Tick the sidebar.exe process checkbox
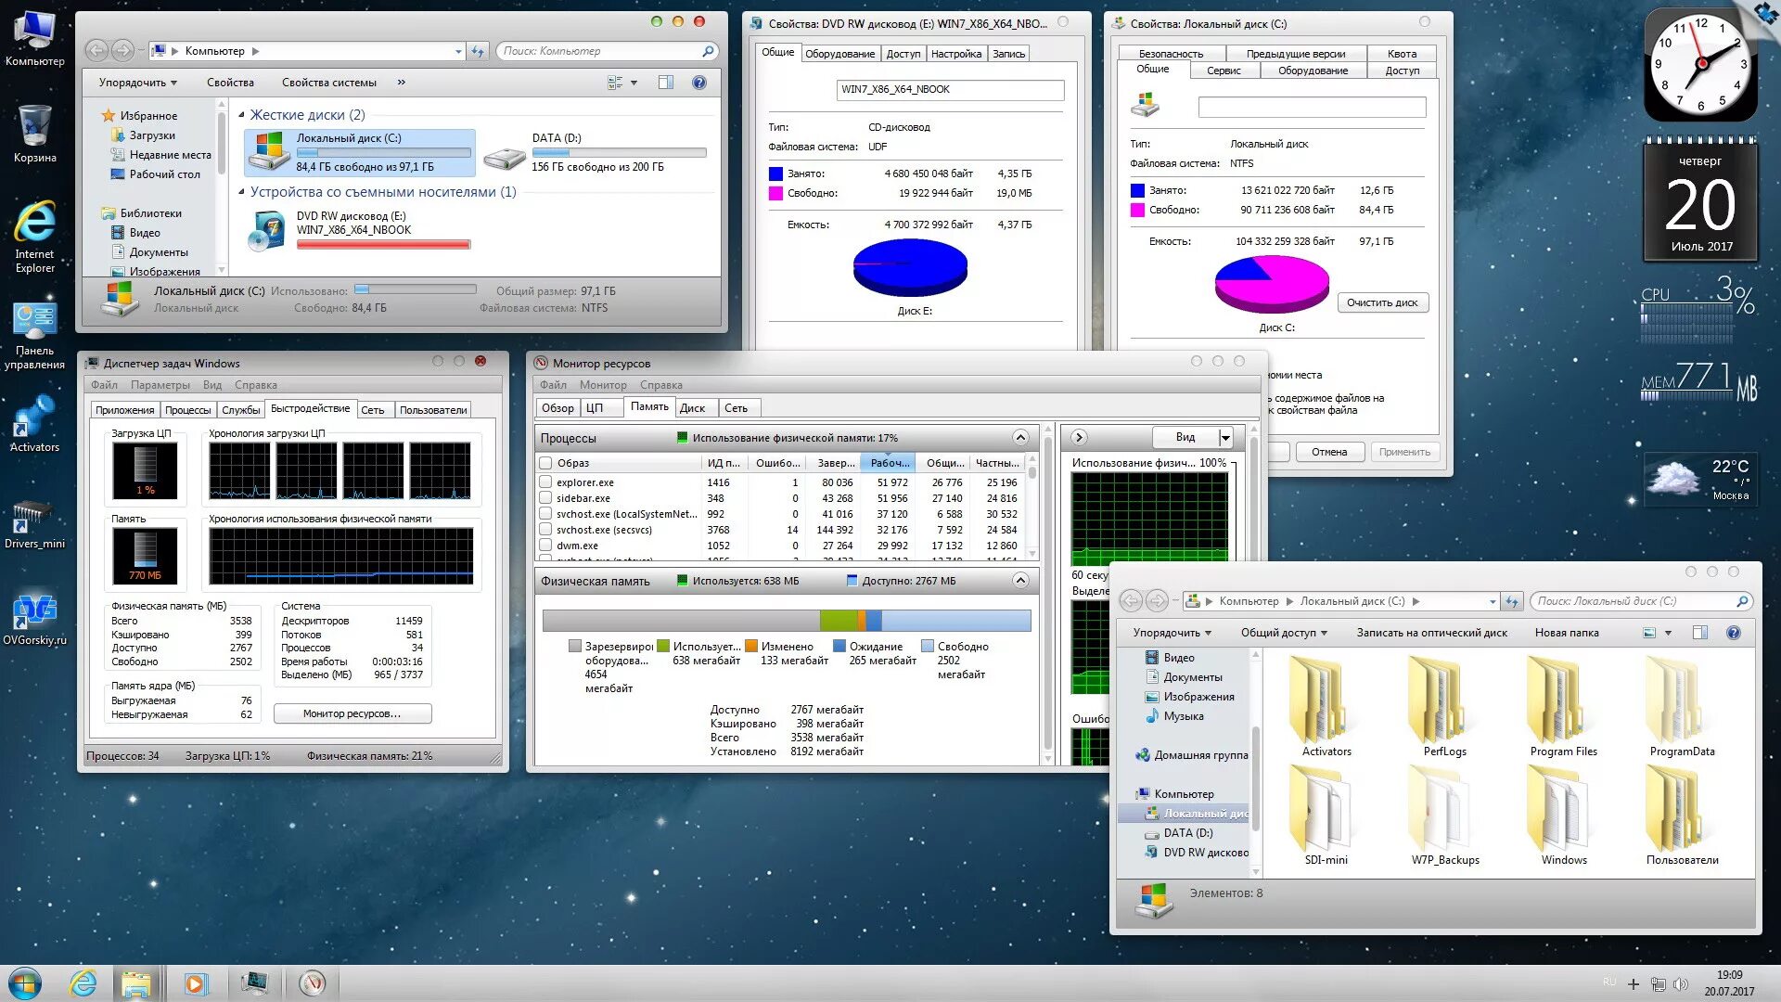The width and height of the screenshot is (1781, 1002). 545,498
